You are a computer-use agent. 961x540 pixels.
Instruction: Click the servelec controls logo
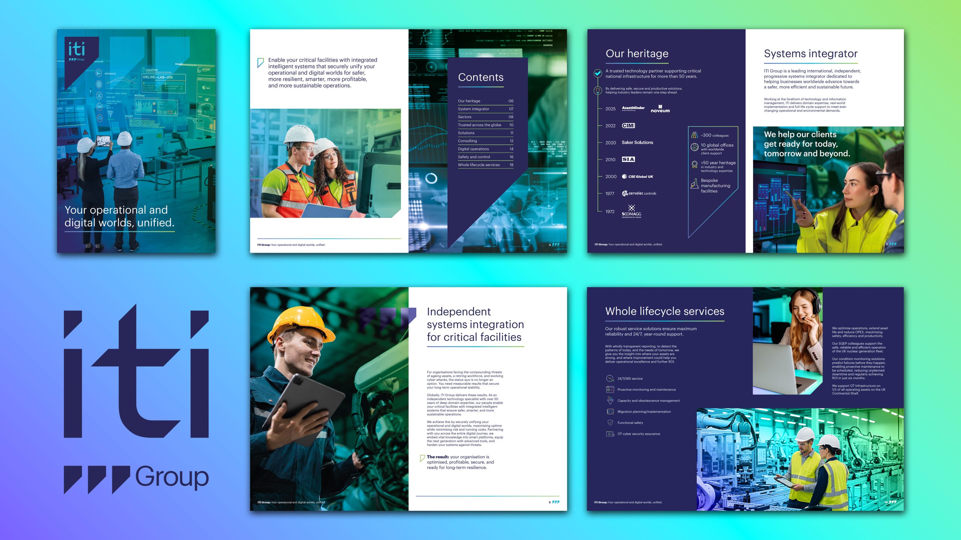639,193
